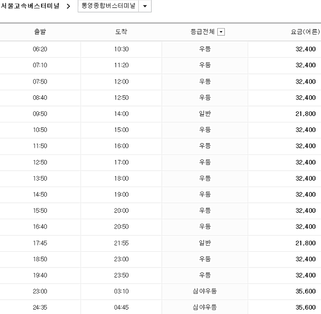Click the 04:45 arrival time

point(121,308)
